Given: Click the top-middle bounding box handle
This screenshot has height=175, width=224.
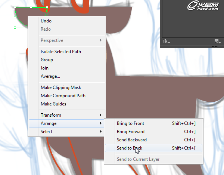Looking at the screenshot, I should coord(31,7).
